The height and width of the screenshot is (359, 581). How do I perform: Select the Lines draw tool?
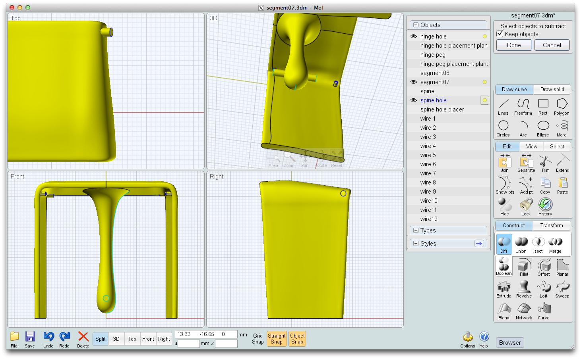503,107
